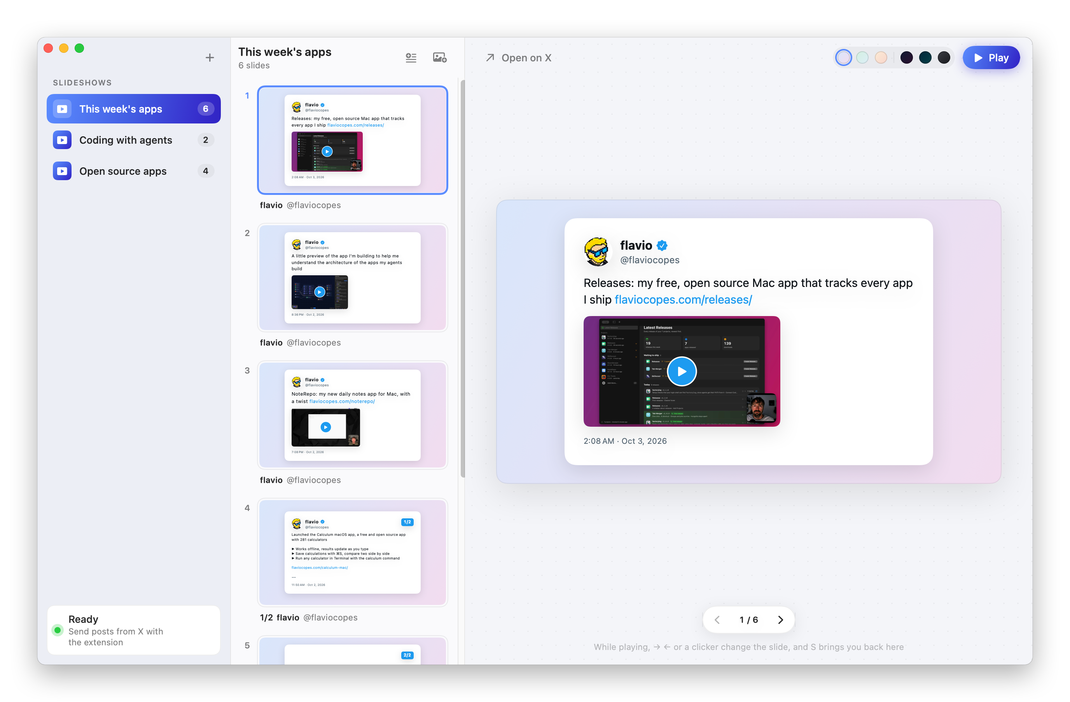Screen dimensions: 1070x702
Task: Select This week's apps slideshow
Action: [133, 109]
